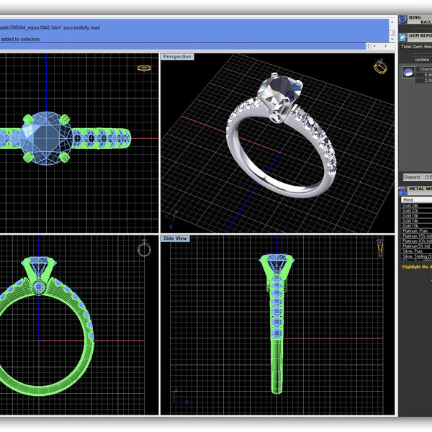The image size is (432, 432).
Task: Click the Metal Weight scale icon
Action: point(402,189)
